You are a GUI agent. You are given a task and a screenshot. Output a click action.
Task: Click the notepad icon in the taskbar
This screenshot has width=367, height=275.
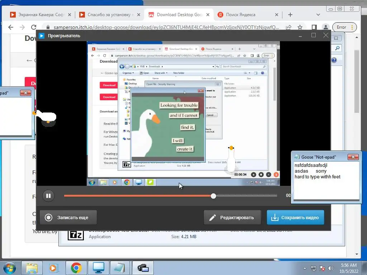coord(120,268)
